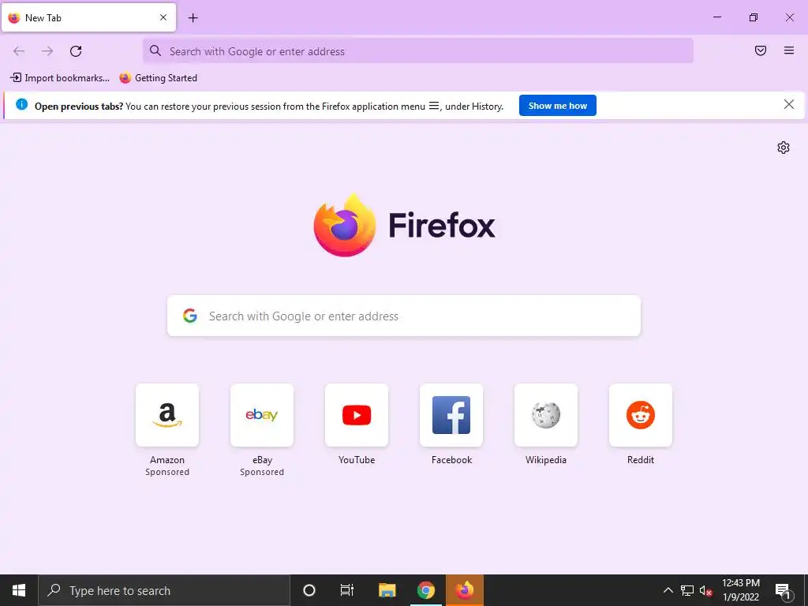This screenshot has width=808, height=606.
Task: Open Save to Pocket icon
Action: coord(760,50)
